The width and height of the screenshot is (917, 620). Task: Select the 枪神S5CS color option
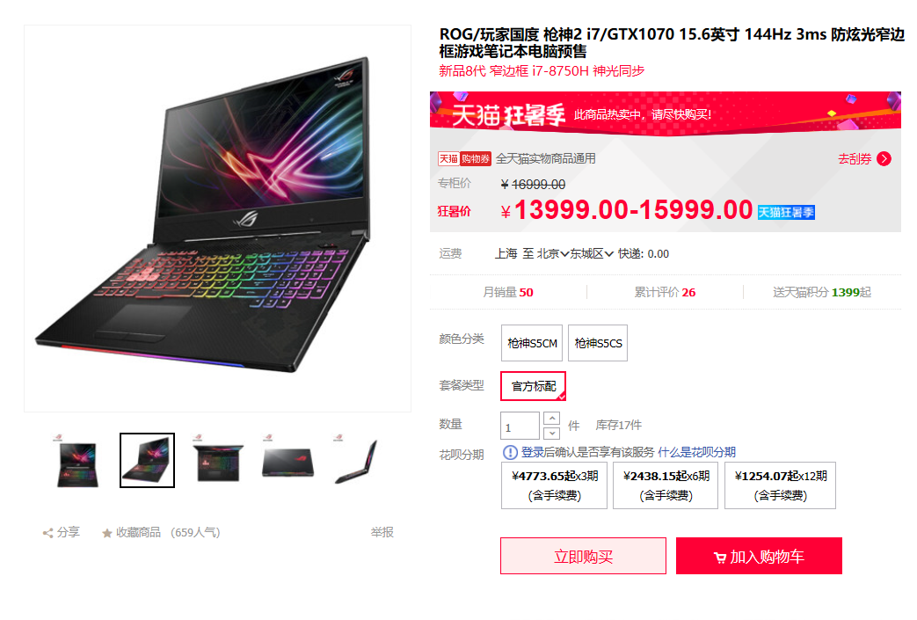coord(598,343)
